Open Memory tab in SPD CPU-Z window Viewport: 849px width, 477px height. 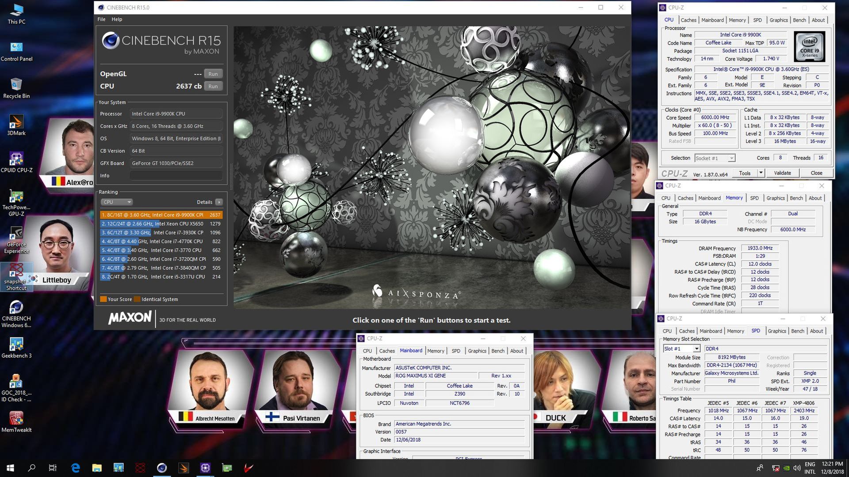coord(735,331)
